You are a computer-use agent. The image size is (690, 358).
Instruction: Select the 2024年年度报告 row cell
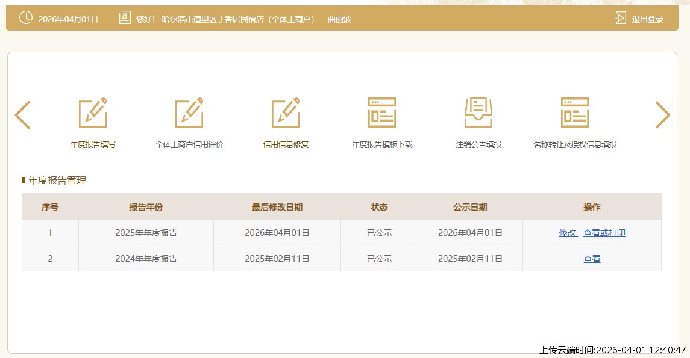click(x=146, y=259)
